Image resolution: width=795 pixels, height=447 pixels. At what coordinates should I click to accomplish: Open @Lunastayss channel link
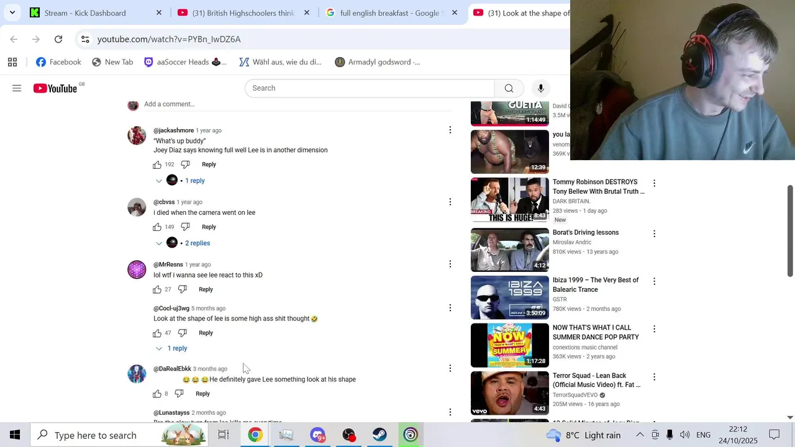coord(171,413)
